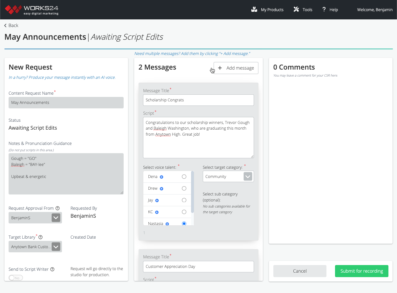Click help icon beside Target Library

click(41, 237)
